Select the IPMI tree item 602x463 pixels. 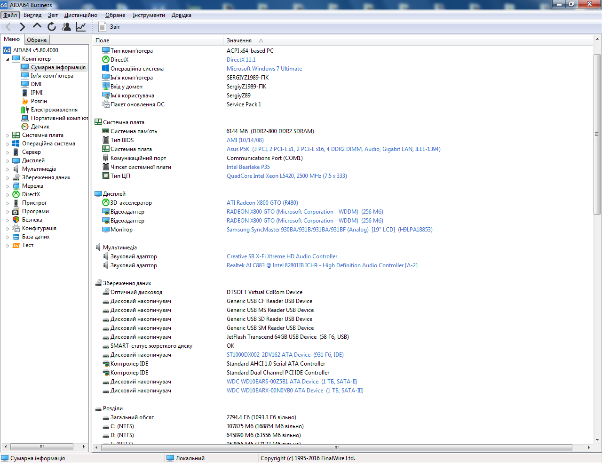[37, 93]
